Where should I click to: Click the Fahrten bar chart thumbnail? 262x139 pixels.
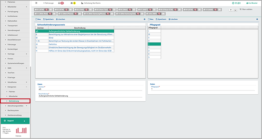click(x=21, y=130)
